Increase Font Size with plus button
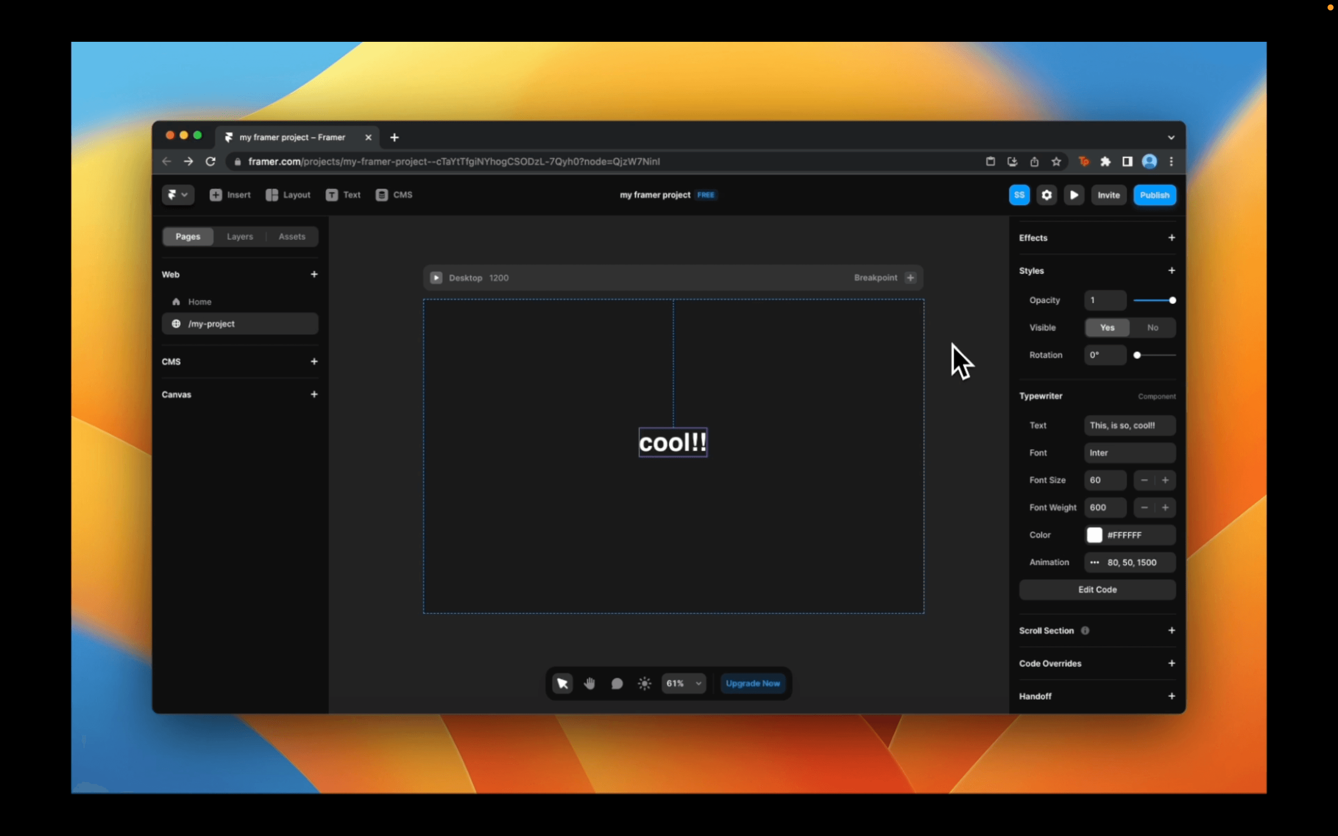 tap(1165, 480)
